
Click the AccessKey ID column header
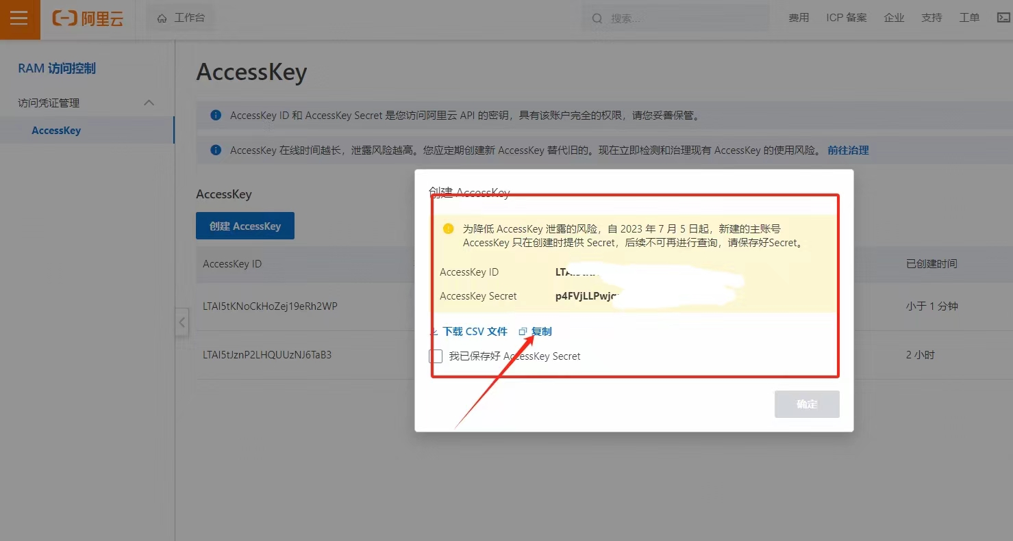tap(232, 264)
